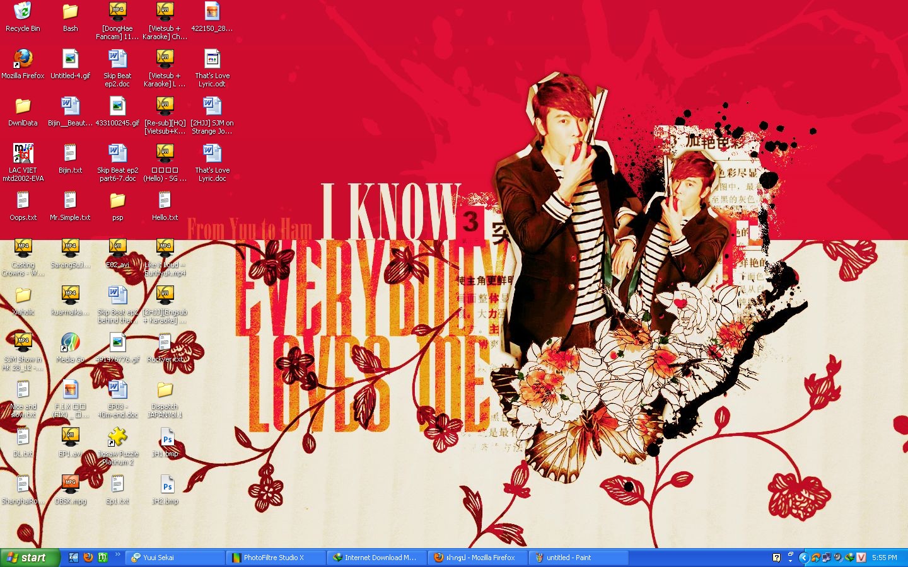The image size is (908, 567).
Task: Open the Windows Start menu
Action: [30, 558]
